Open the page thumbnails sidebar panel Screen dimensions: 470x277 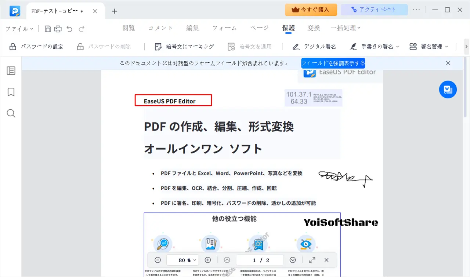11,71
